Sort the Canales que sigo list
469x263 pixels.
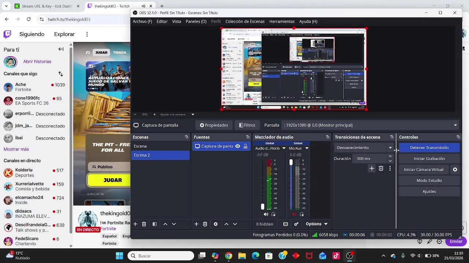pos(60,74)
